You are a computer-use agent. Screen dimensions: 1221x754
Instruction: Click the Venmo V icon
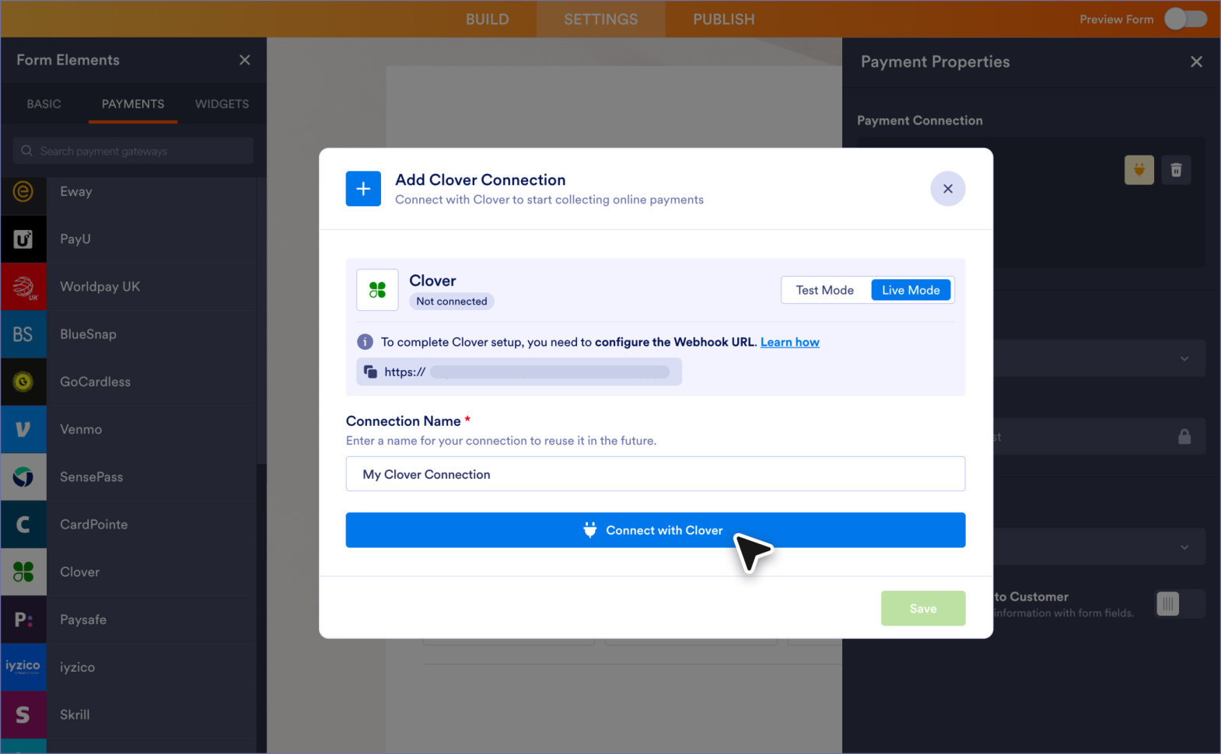pos(23,429)
